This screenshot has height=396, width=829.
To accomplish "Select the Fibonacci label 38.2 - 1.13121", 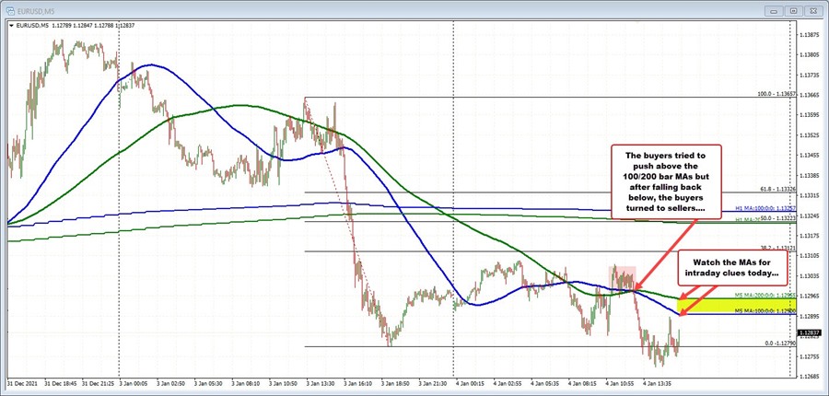I will (x=778, y=248).
